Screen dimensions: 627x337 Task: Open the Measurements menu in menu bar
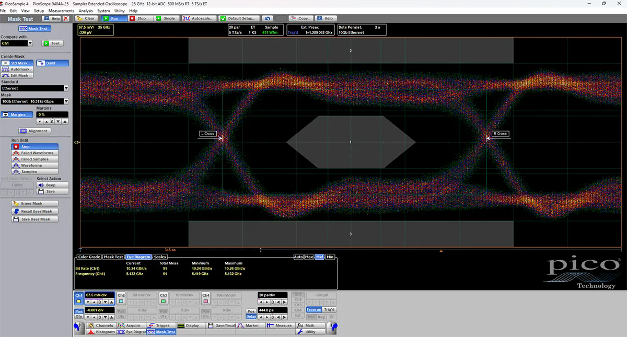[61, 10]
